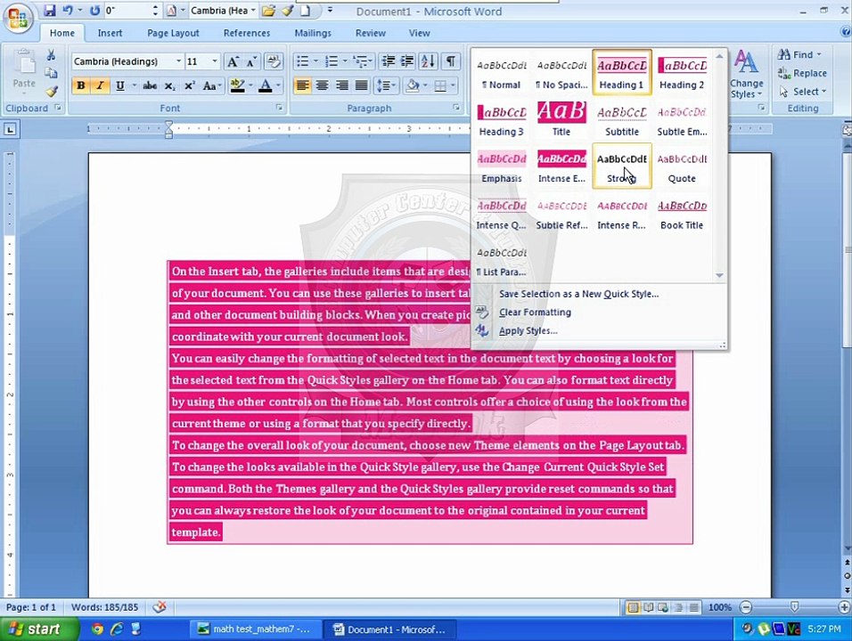This screenshot has height=641, width=852.
Task: Cut the selected text
Action: pos(51,55)
